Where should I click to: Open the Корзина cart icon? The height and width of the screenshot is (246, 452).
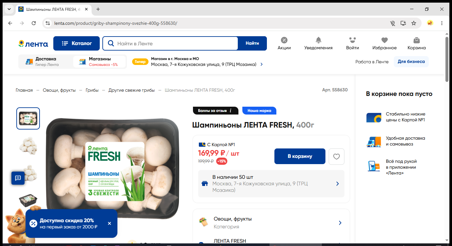pos(416,43)
